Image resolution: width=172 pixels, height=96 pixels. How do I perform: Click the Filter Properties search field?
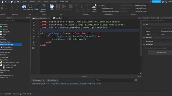pyautogui.click(x=157, y=21)
